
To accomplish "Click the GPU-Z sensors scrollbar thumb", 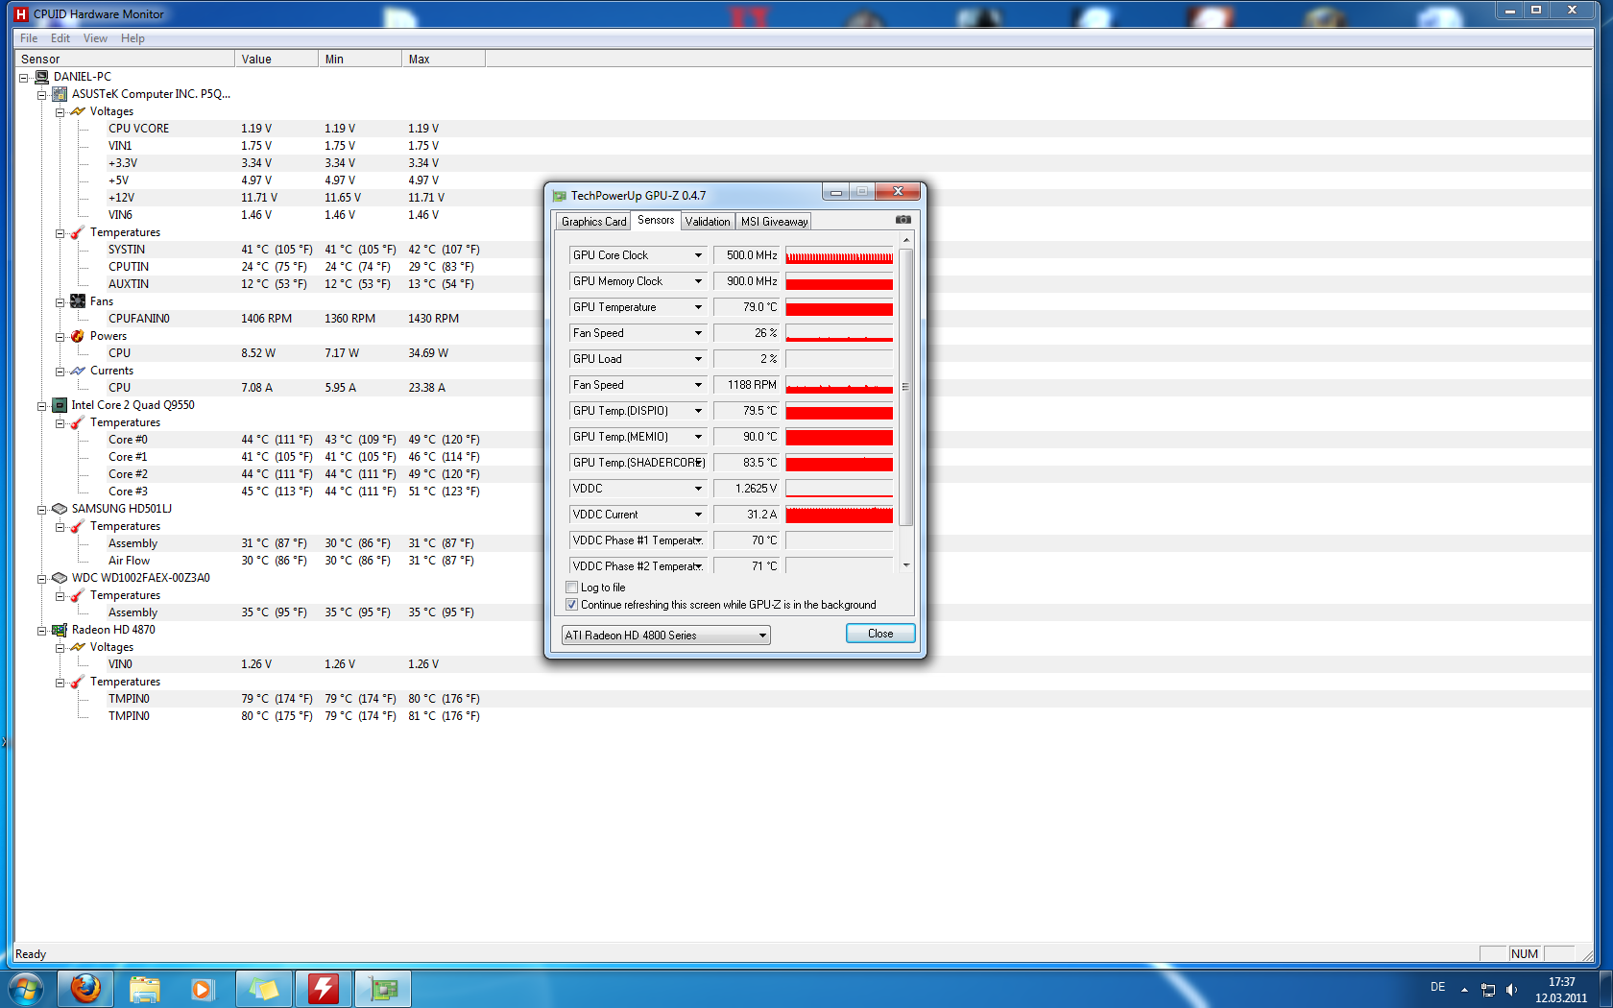I will pyautogui.click(x=905, y=387).
